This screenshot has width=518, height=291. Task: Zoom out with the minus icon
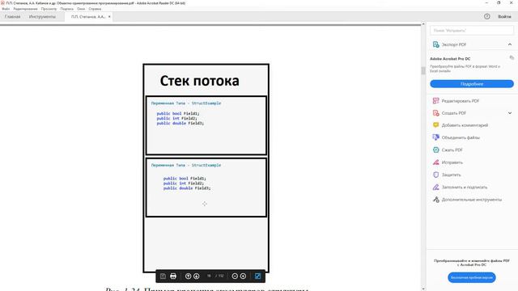235,276
